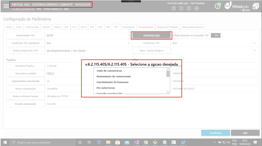Click scroll-down arrow in options list

[168, 92]
